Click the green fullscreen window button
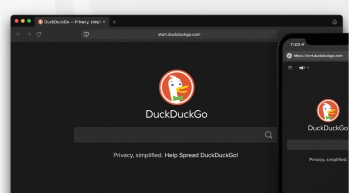 [29, 21]
